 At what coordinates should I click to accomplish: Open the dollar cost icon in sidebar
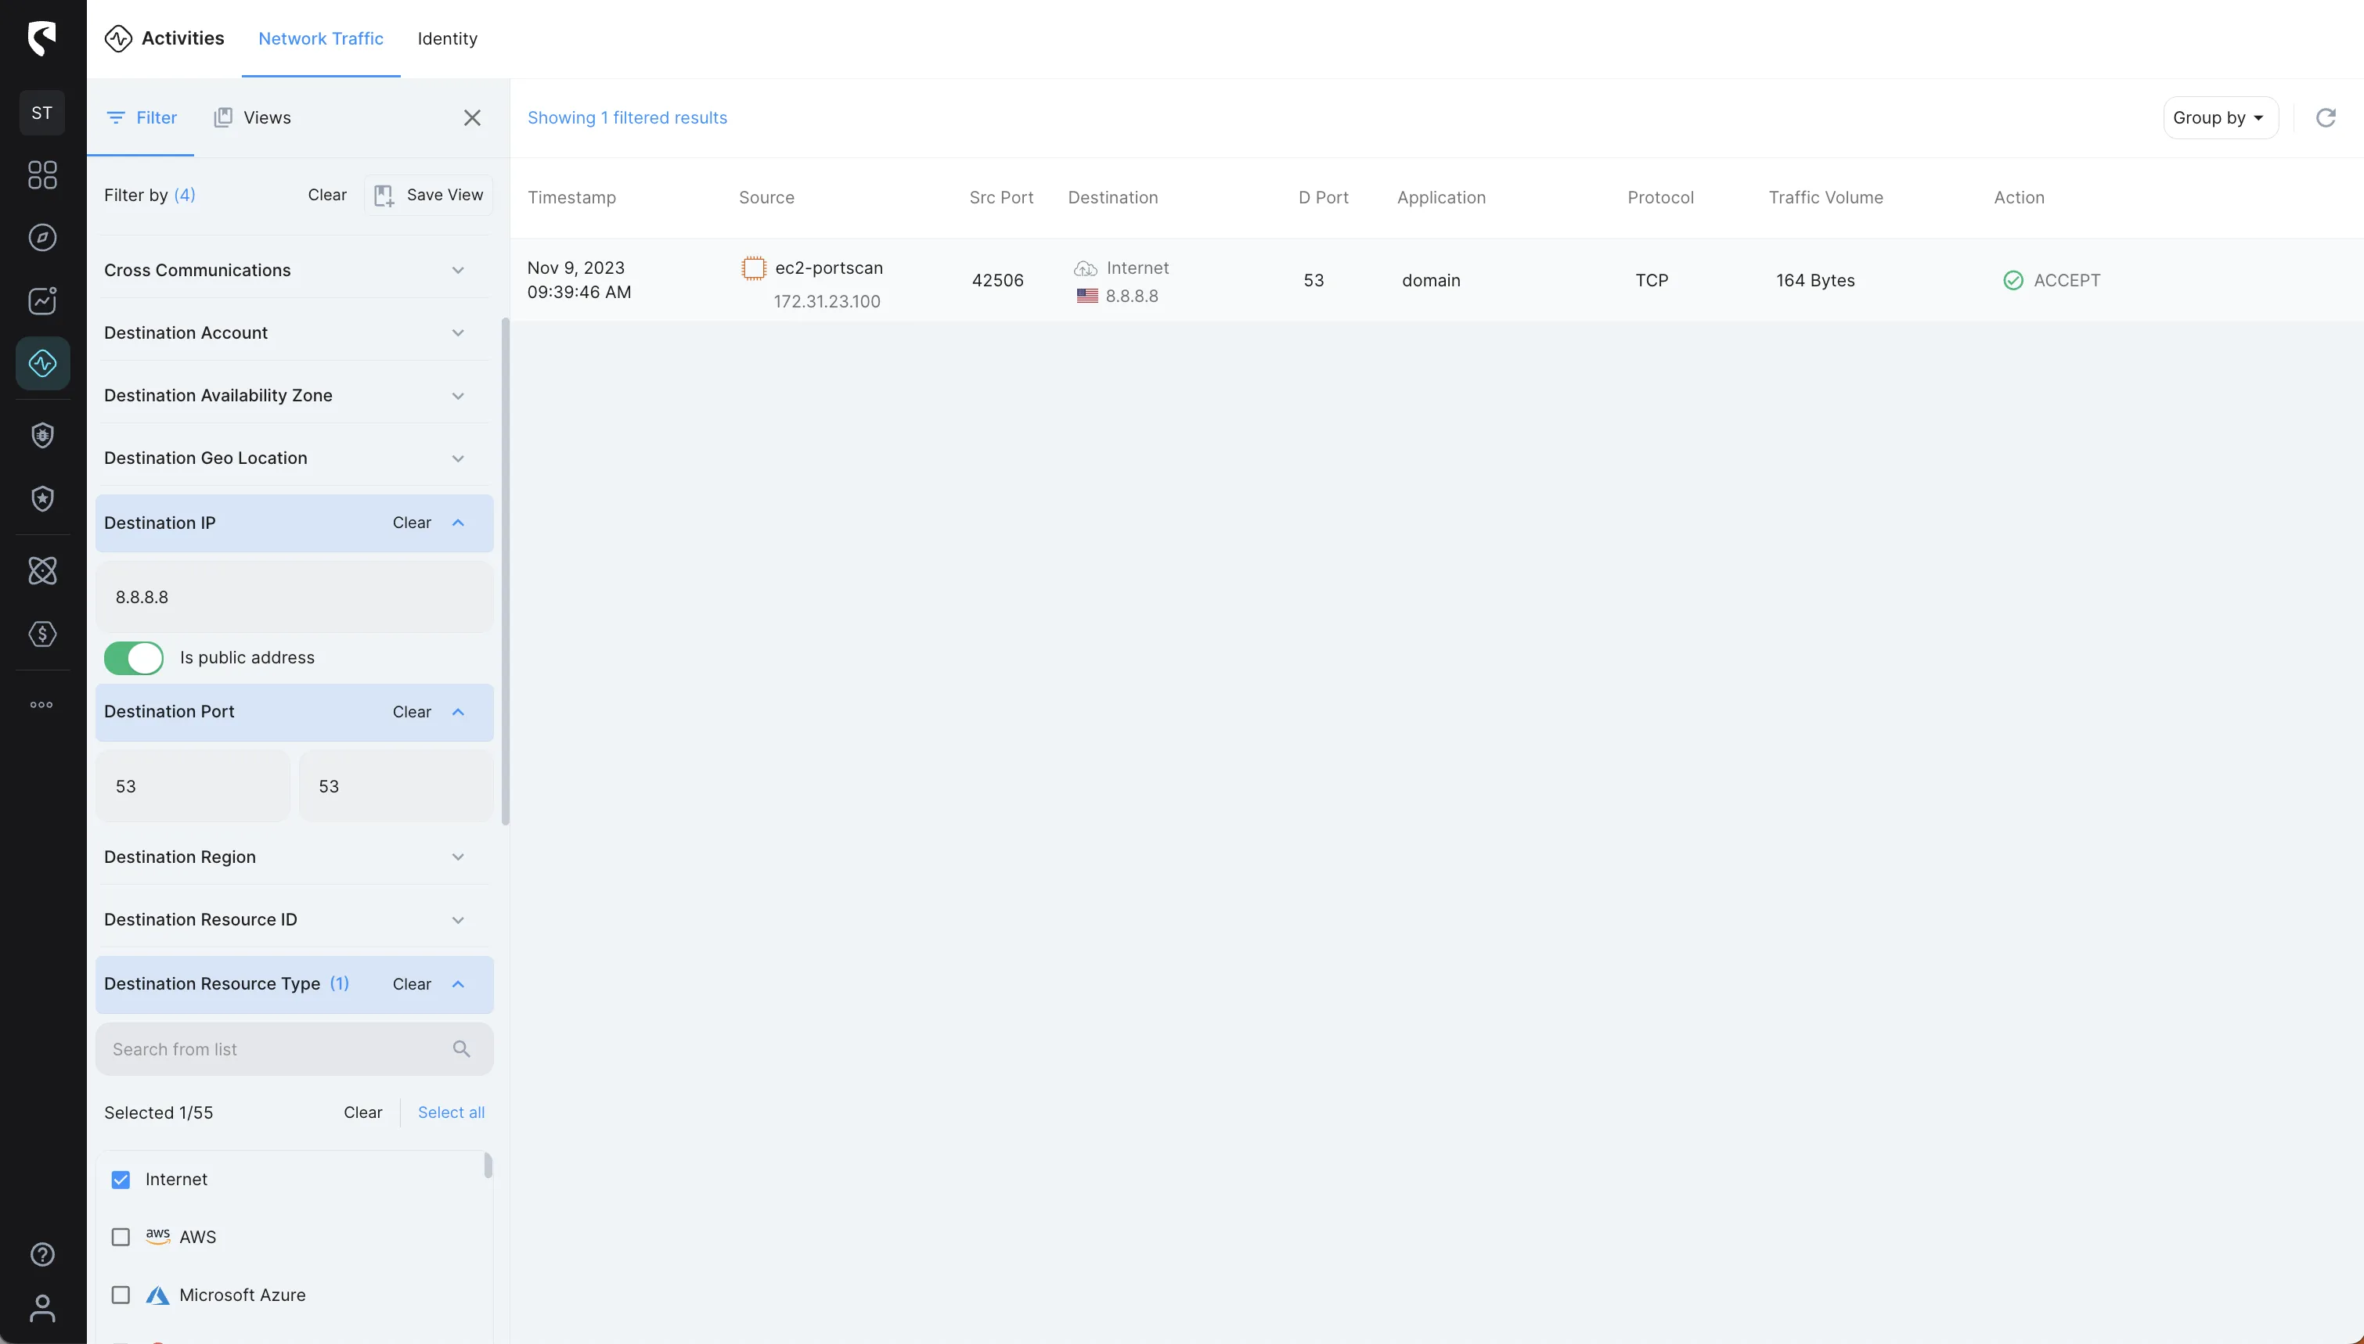[x=41, y=633]
